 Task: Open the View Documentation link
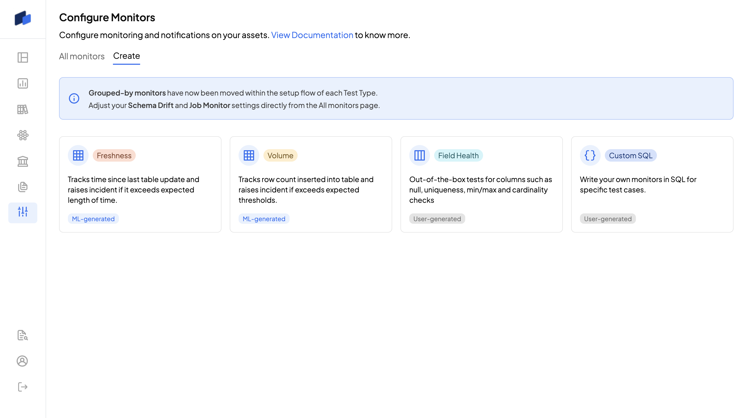(312, 35)
